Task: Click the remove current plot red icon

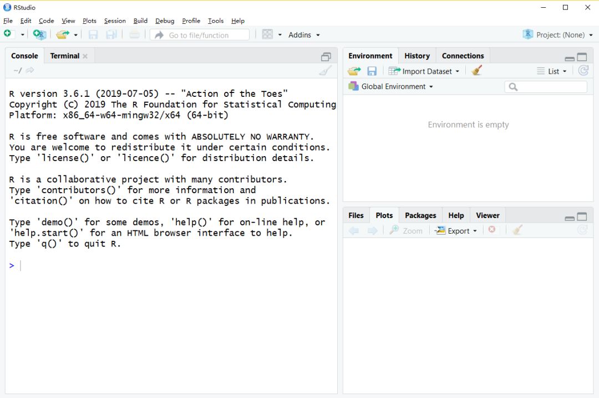Action: pos(492,230)
